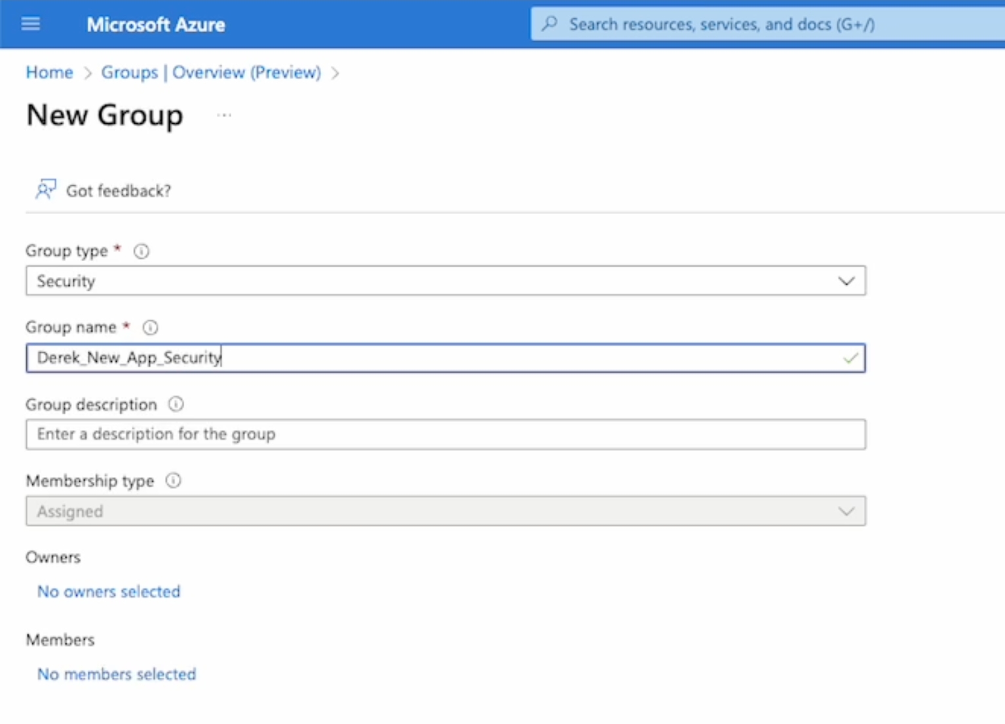Click the Membership type info icon
The image size is (1005, 724).
click(173, 481)
